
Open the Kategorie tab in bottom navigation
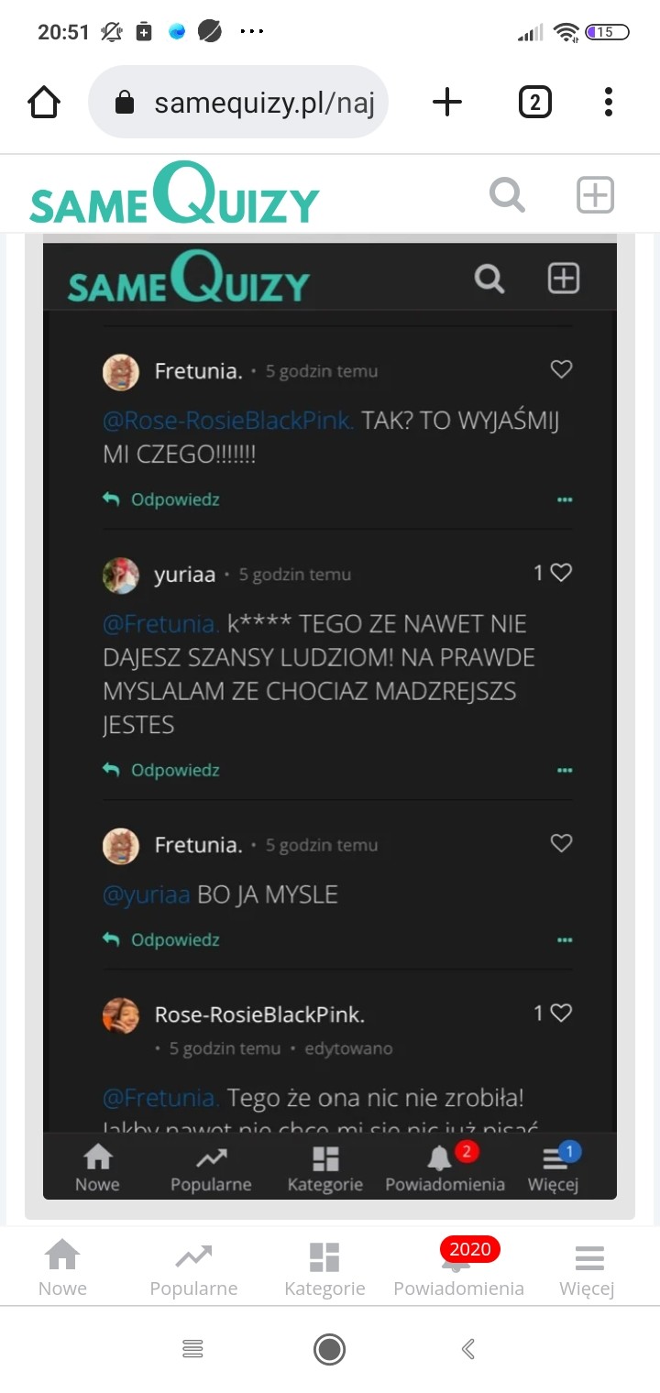coord(324,1268)
